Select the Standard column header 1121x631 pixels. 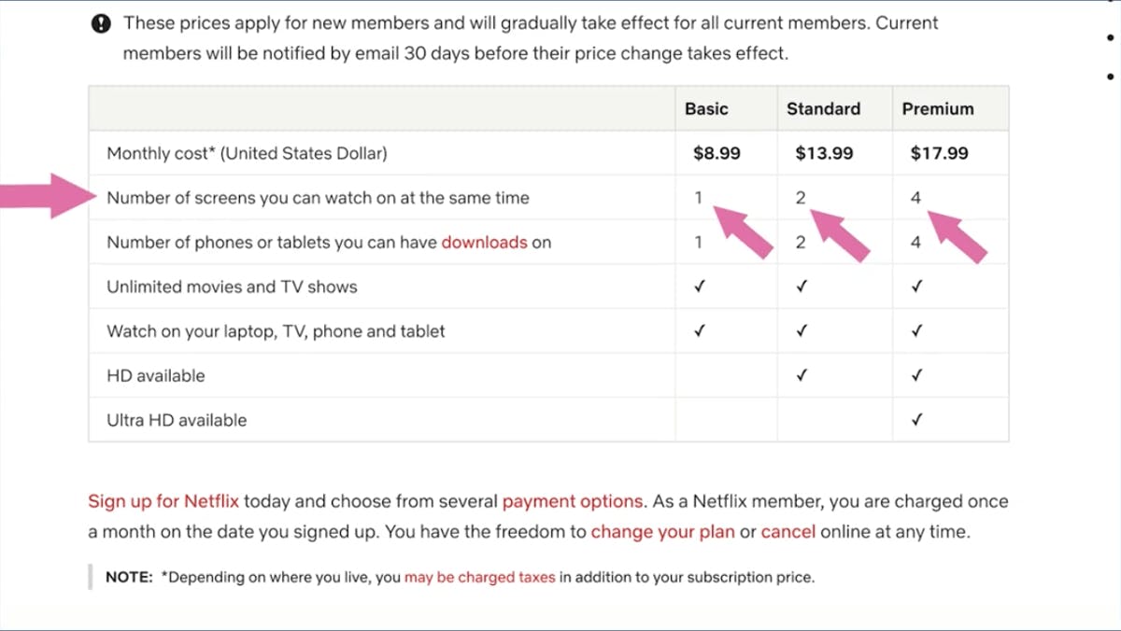coord(823,108)
